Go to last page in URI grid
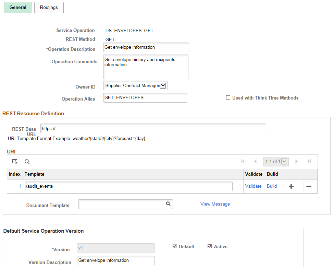The height and width of the screenshot is (267, 334). [309, 161]
